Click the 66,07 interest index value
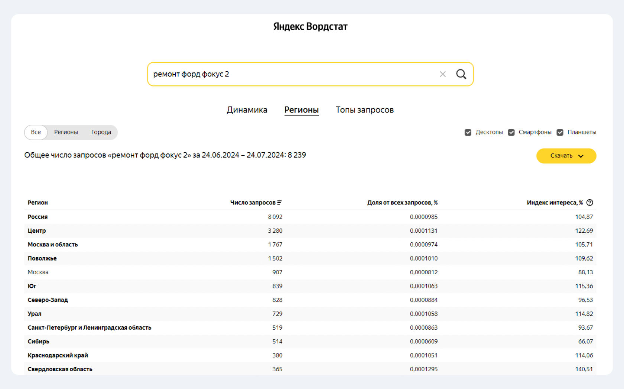 pyautogui.click(x=585, y=341)
